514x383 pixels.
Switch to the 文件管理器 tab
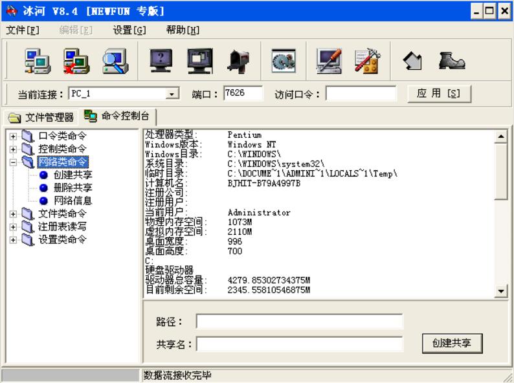pyautogui.click(x=41, y=117)
